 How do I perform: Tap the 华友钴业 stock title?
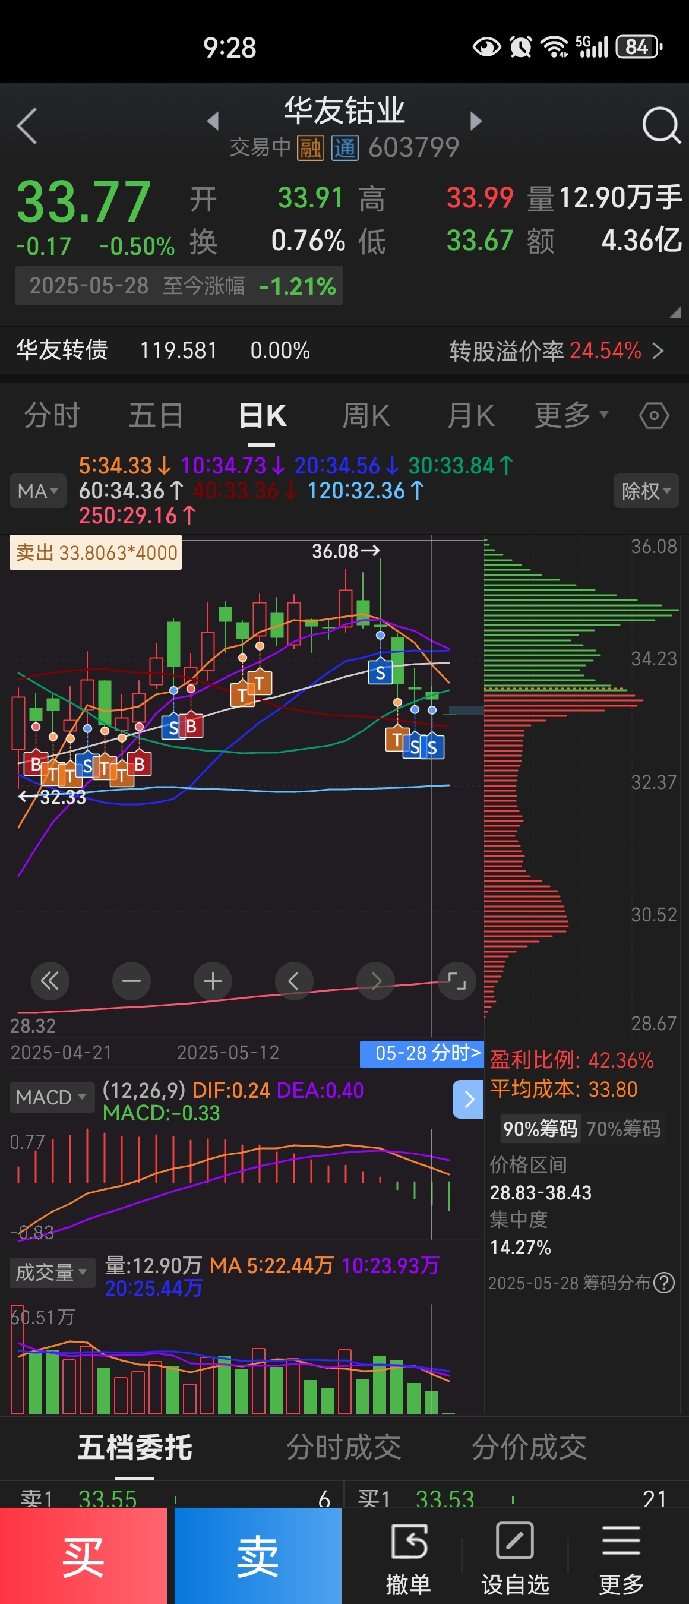coord(344,111)
